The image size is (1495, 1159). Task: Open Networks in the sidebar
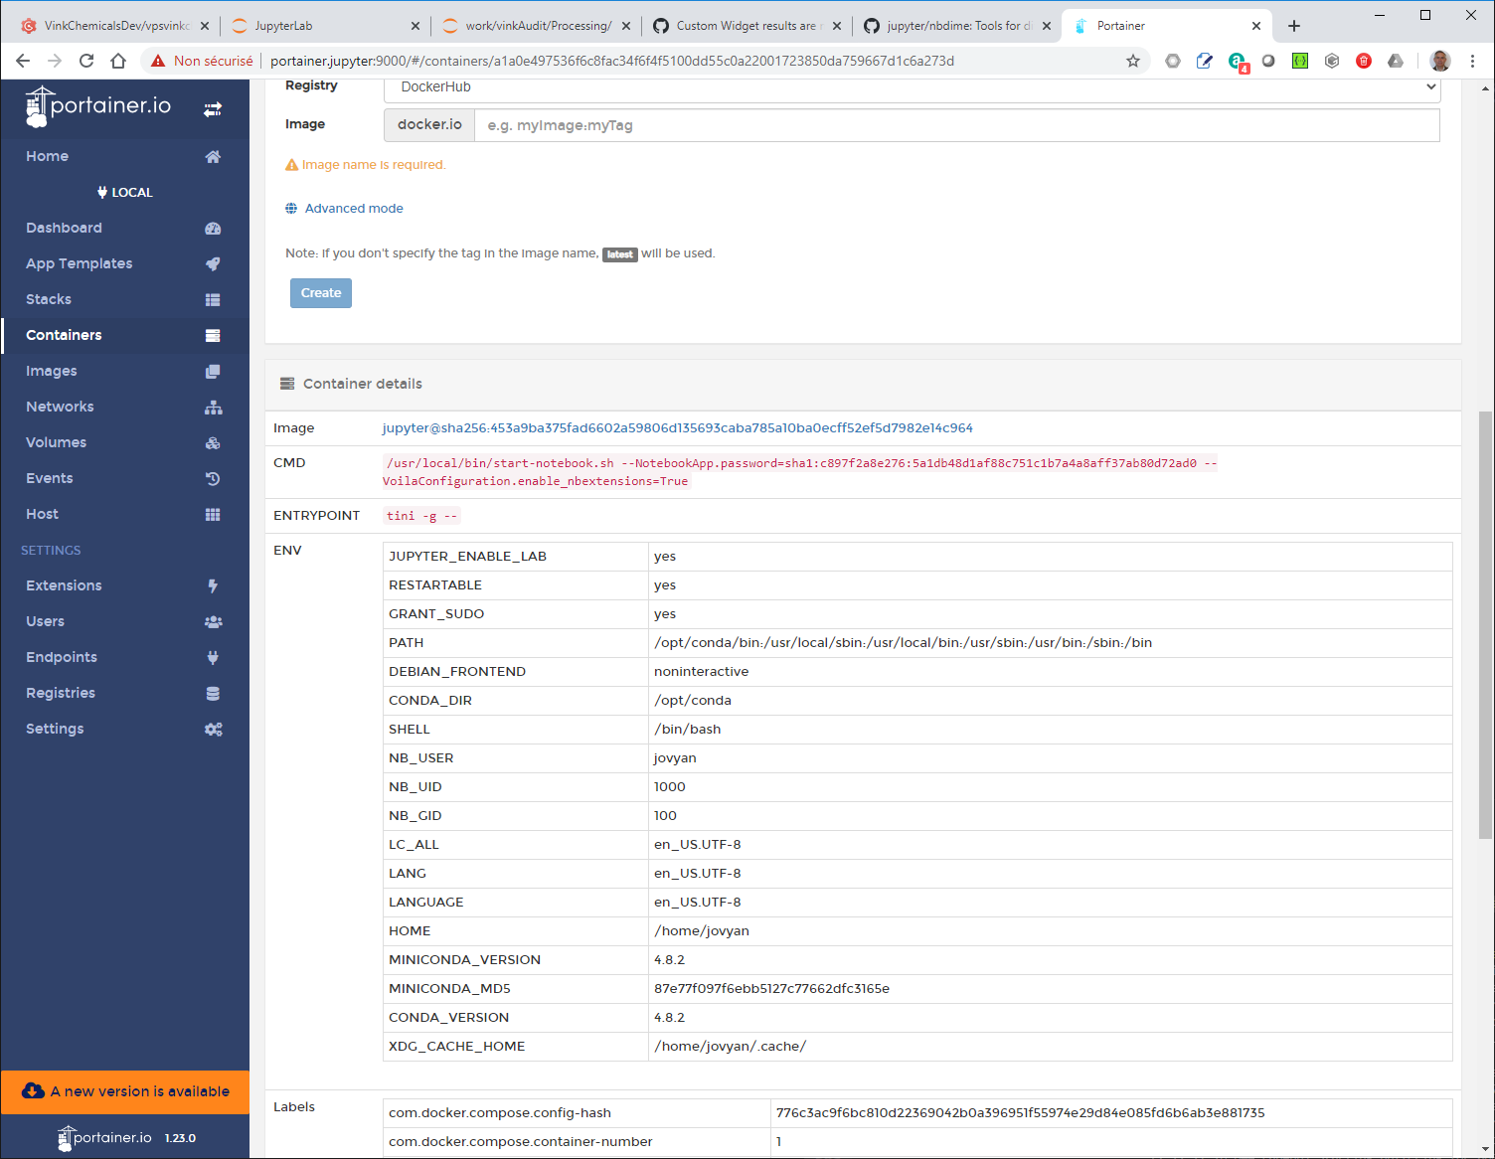60,407
